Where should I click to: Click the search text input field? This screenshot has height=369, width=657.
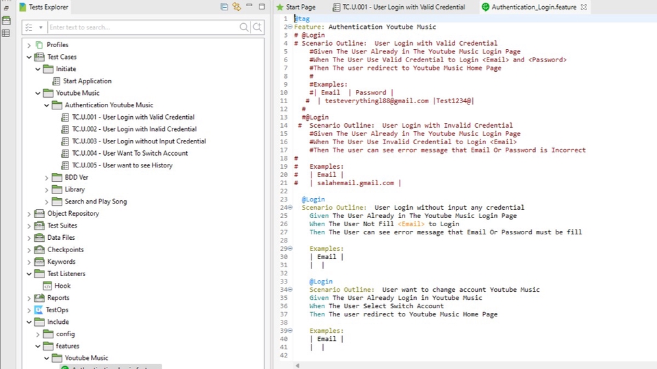(142, 27)
